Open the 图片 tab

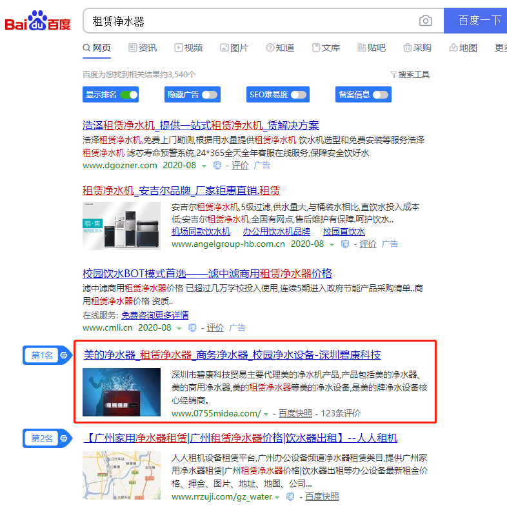[x=234, y=48]
